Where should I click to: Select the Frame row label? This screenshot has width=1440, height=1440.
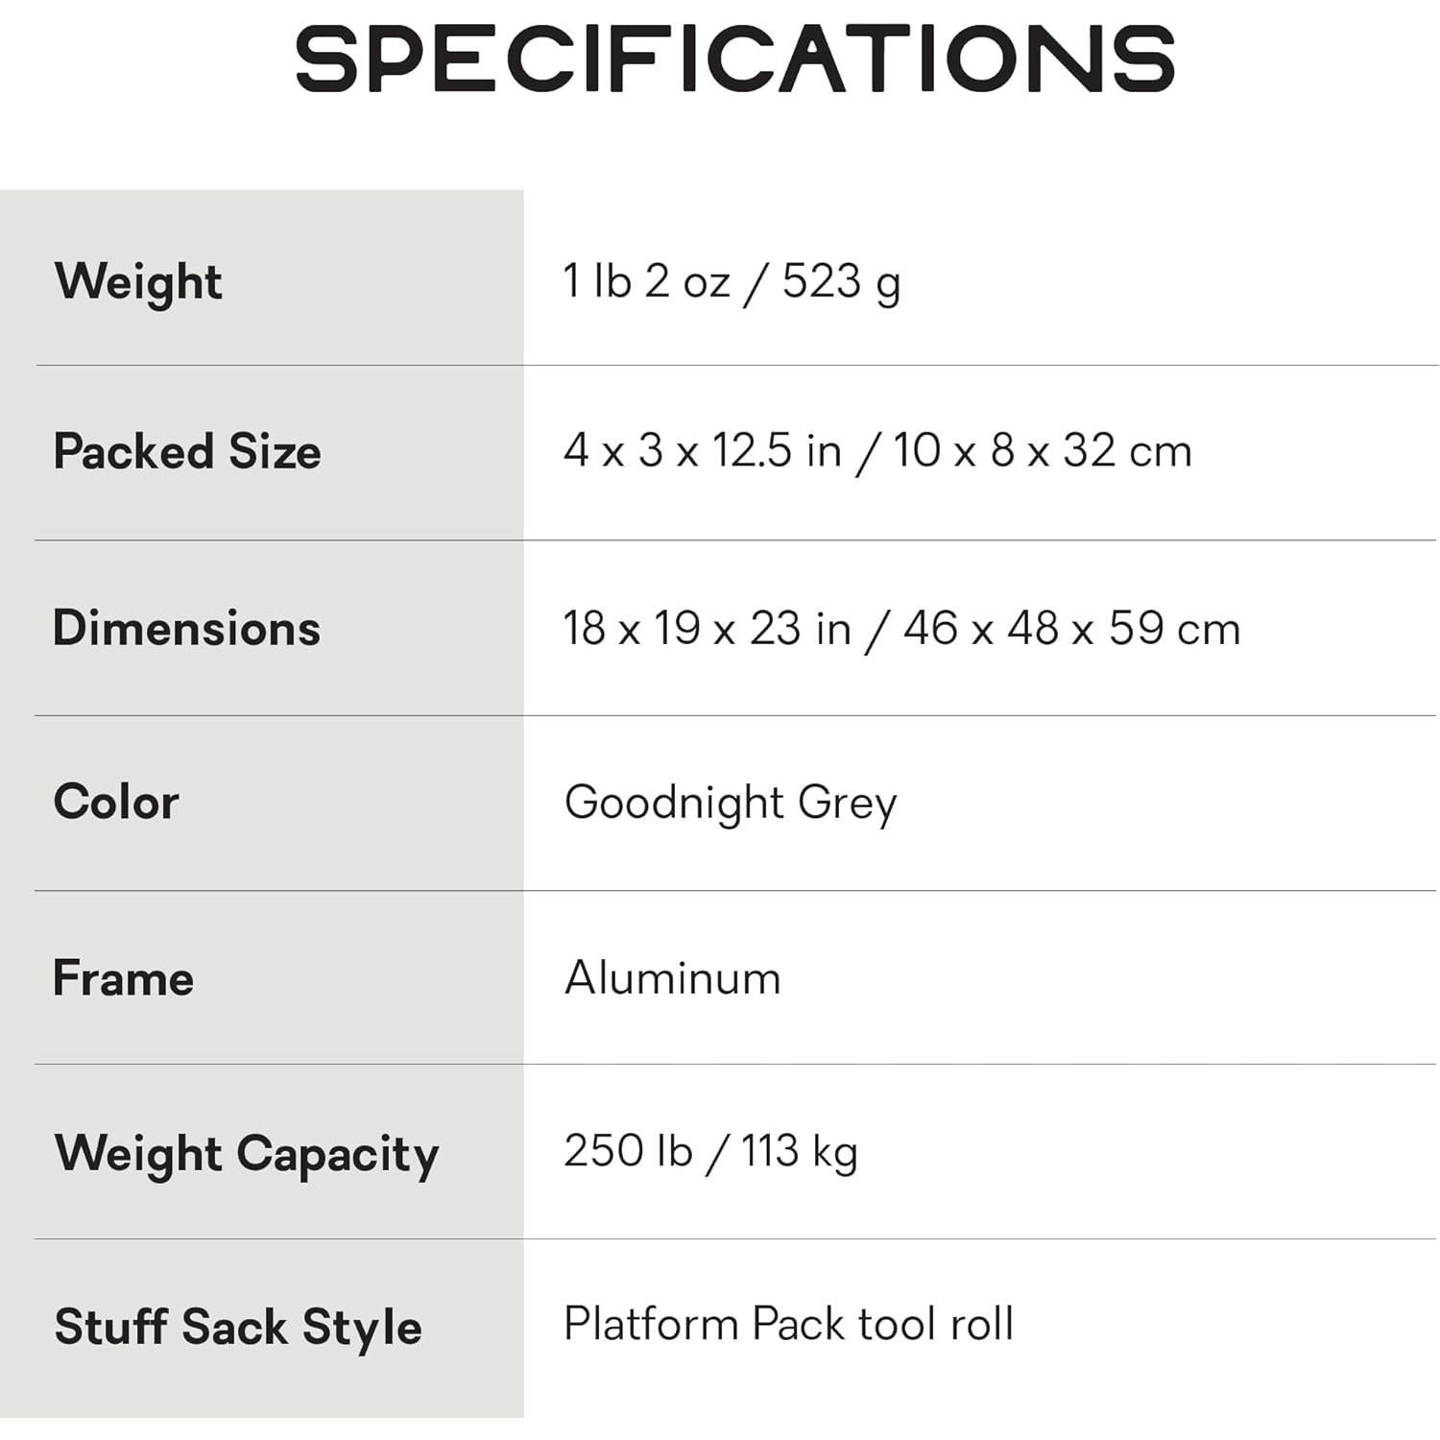point(123,978)
